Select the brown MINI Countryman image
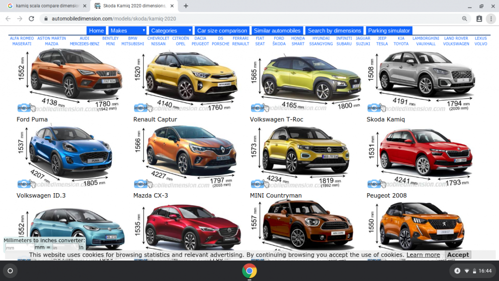Viewport: 499px width, 281px height. (x=307, y=225)
